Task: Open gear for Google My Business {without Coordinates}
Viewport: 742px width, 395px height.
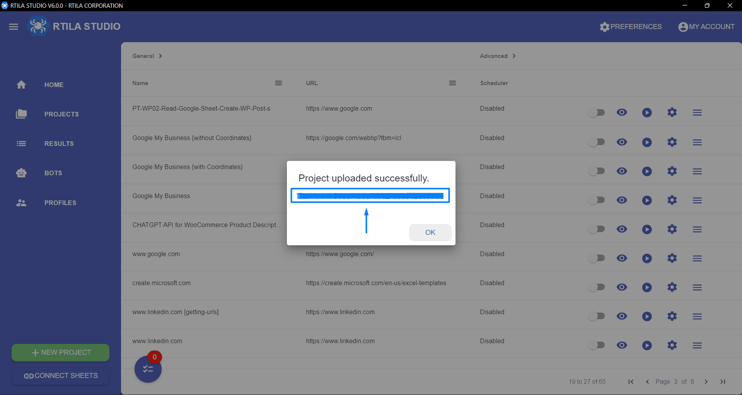Action: tap(672, 142)
